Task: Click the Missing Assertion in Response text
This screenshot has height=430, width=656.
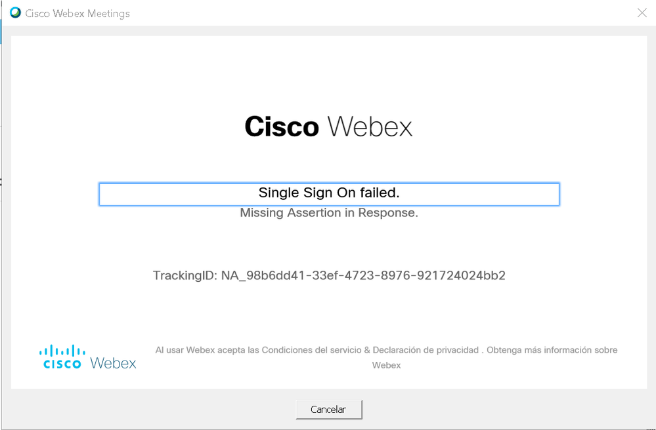Action: click(329, 213)
